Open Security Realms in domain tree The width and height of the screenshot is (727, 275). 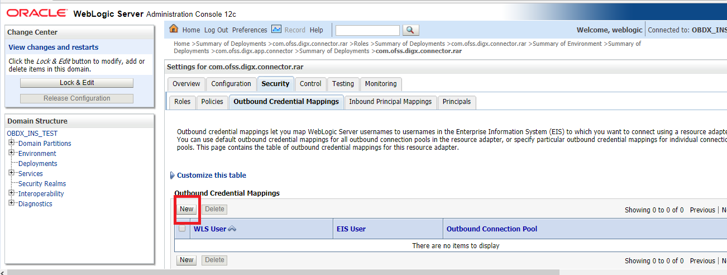42,184
